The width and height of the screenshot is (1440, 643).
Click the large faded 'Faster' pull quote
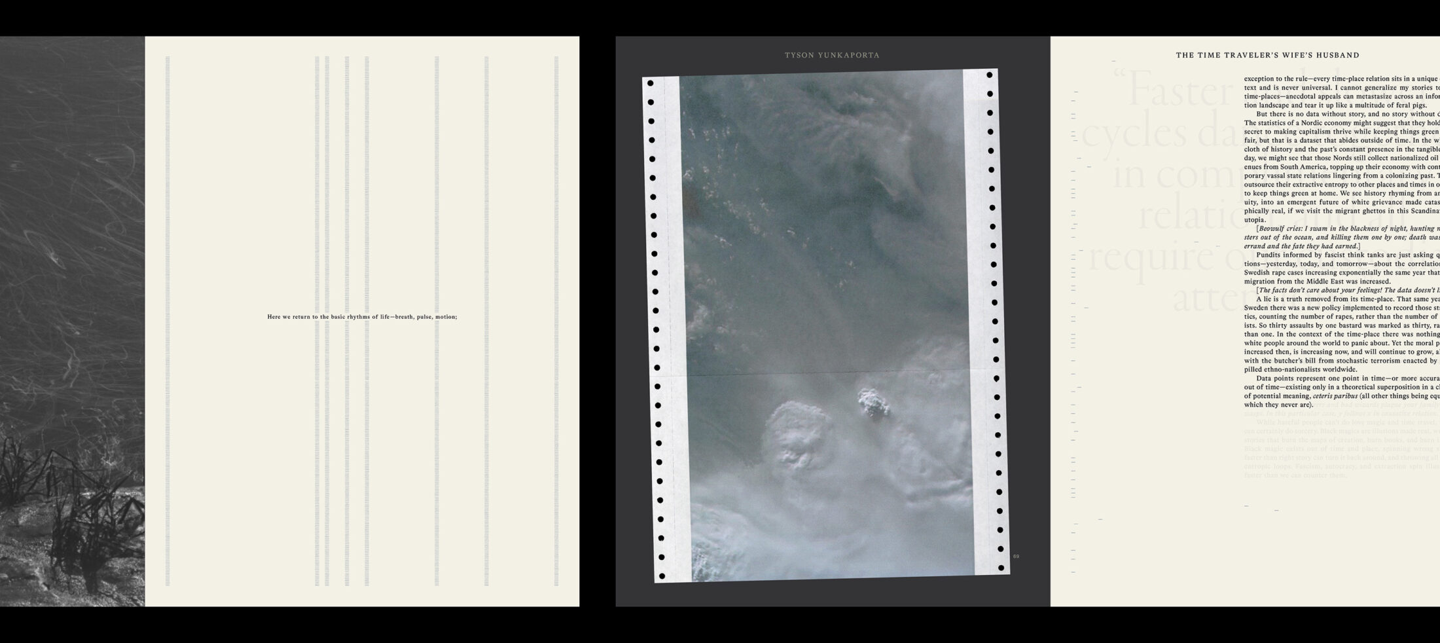click(x=1178, y=93)
